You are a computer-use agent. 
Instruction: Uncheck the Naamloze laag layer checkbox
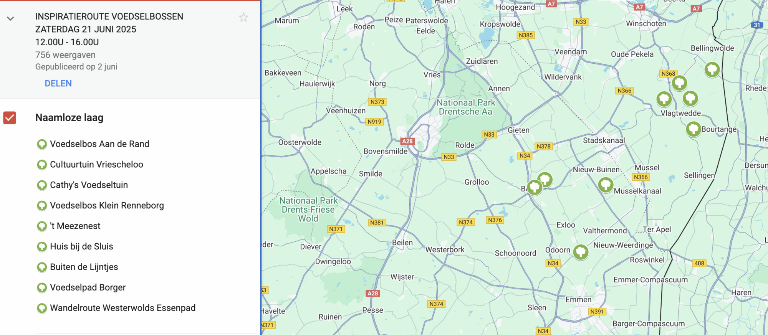(x=10, y=118)
